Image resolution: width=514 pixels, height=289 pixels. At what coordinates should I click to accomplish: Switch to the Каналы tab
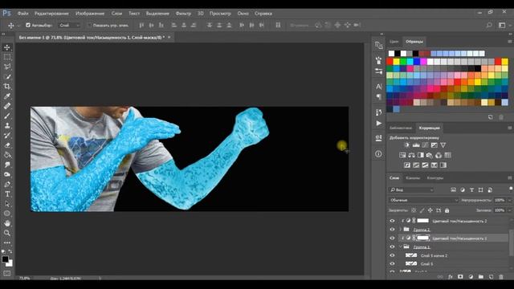click(413, 178)
